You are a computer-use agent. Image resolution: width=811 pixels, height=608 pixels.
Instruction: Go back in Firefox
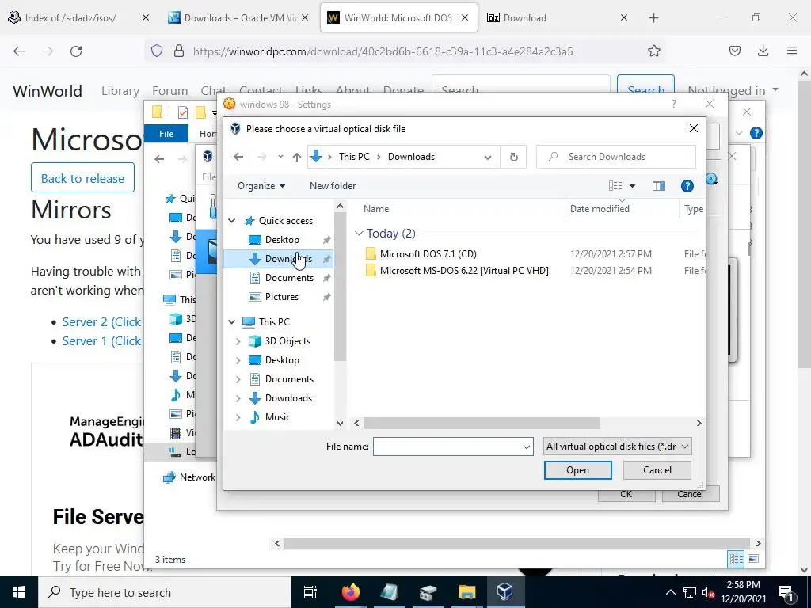pyautogui.click(x=19, y=51)
